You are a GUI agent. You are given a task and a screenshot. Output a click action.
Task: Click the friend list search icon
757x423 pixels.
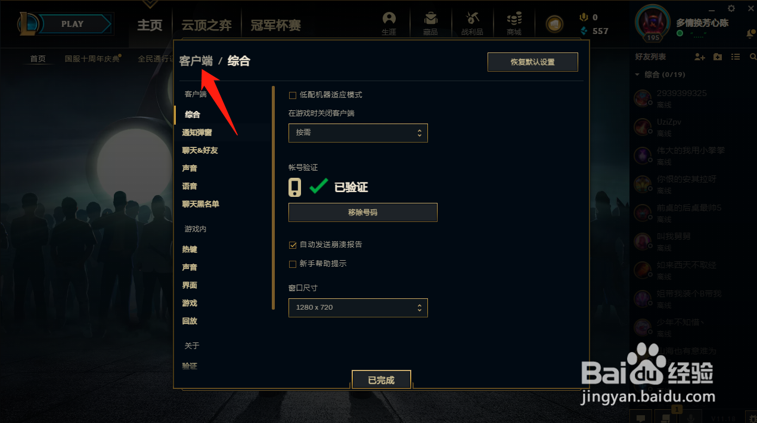pos(753,57)
